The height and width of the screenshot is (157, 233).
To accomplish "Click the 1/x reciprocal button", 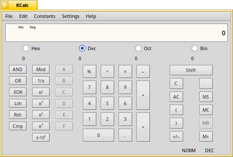I will pyautogui.click(x=41, y=81).
